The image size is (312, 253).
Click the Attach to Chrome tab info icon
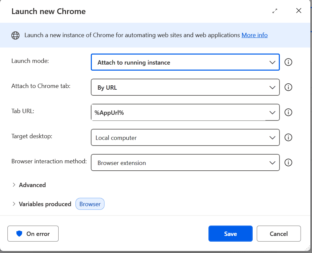(x=288, y=87)
